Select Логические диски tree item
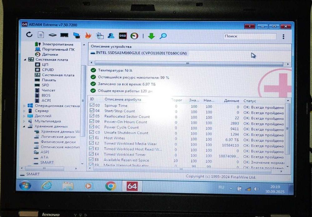The width and height of the screenshot is (312, 217). pos(58,137)
